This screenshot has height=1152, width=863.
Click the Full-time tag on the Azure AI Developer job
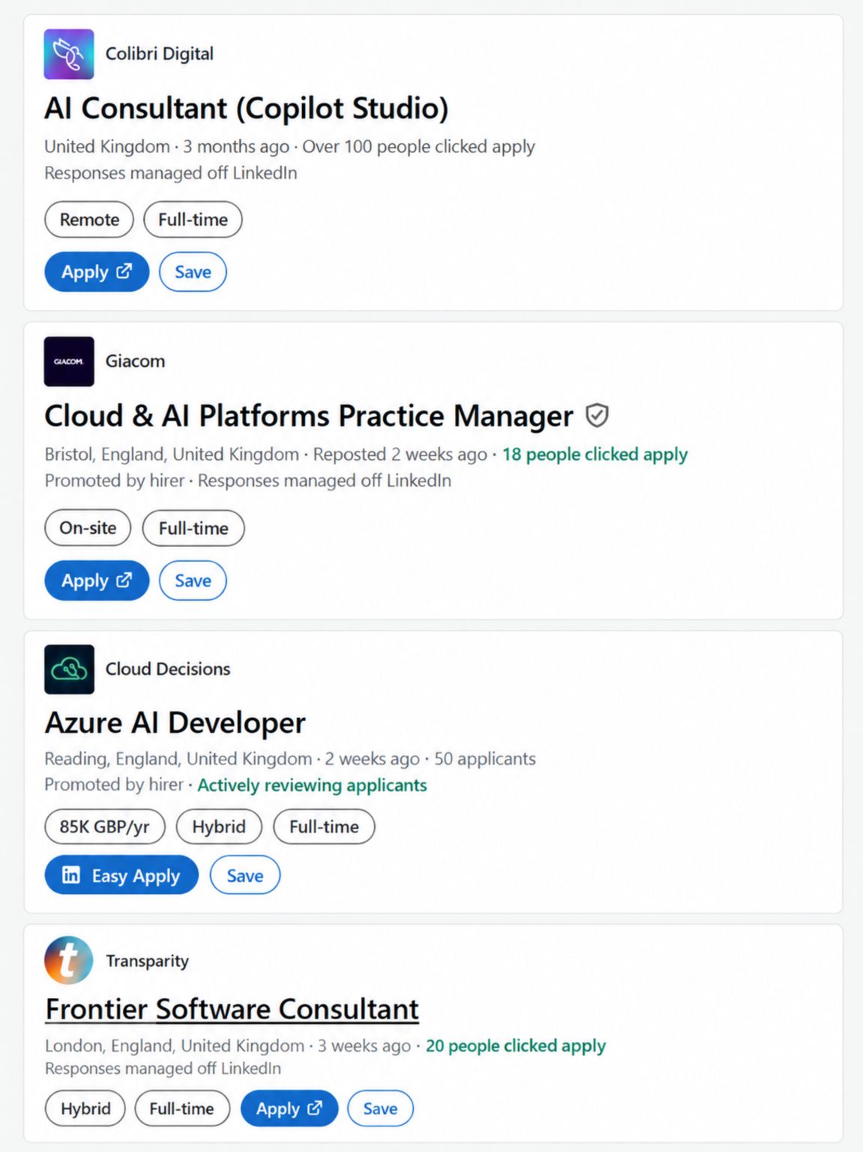(324, 826)
